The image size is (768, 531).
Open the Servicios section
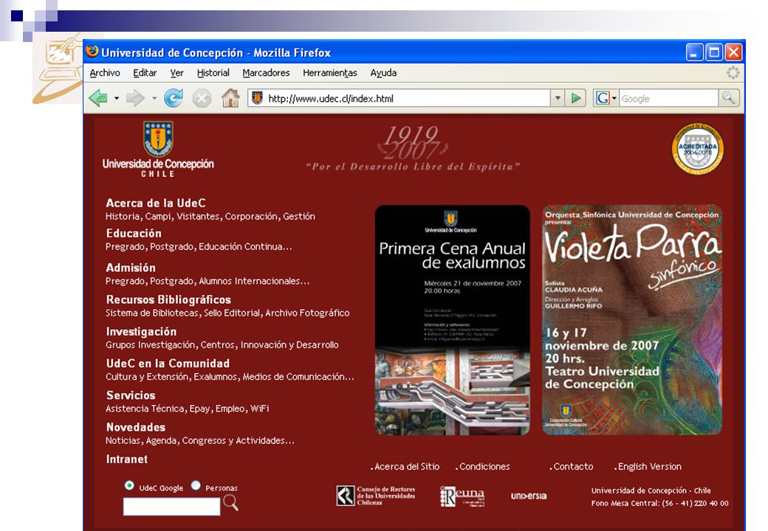131,395
